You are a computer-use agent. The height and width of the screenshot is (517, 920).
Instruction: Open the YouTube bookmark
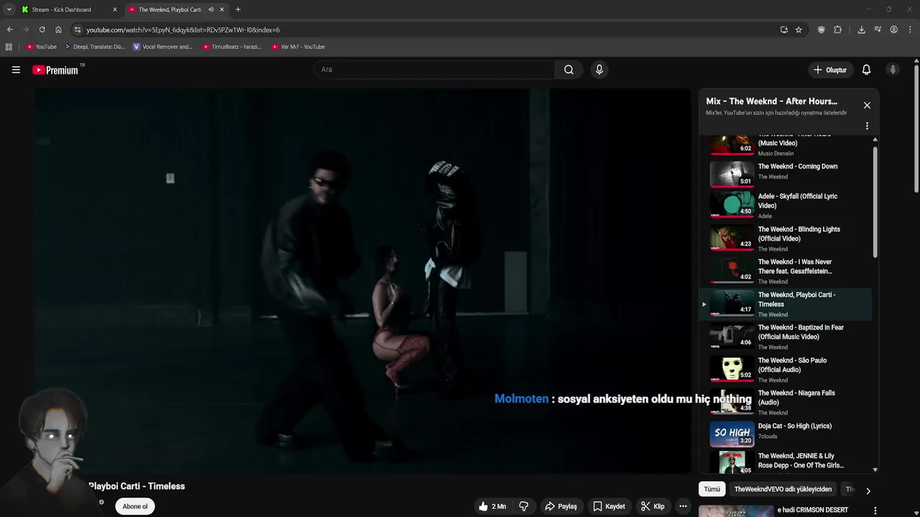(x=41, y=47)
